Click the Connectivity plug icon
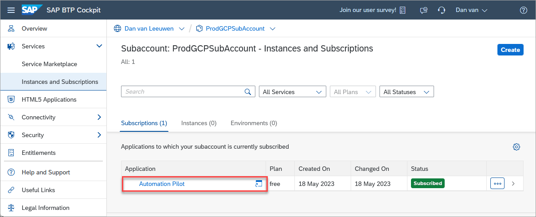Screen dimensions: 536x217 12,117
